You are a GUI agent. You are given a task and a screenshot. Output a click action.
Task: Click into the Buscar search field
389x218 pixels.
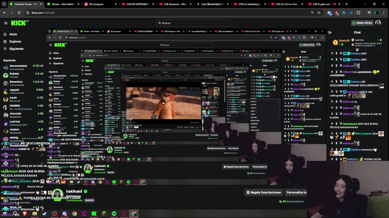(194, 23)
